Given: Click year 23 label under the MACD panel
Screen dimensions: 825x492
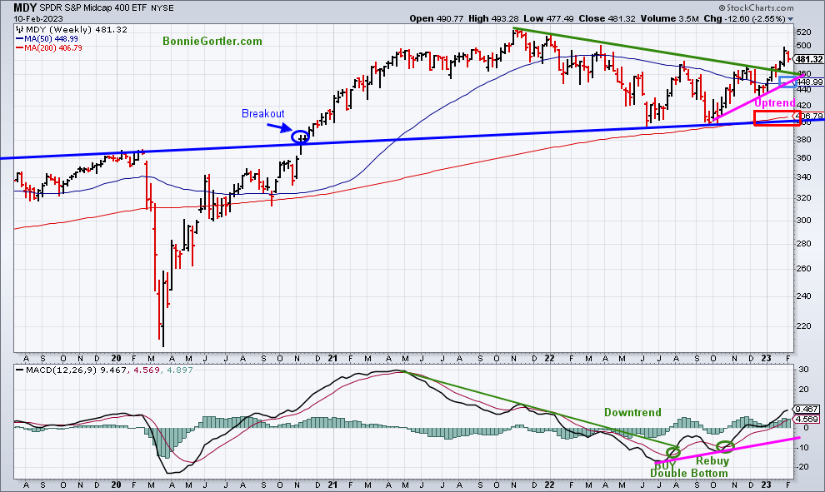Looking at the screenshot, I should point(766,485).
